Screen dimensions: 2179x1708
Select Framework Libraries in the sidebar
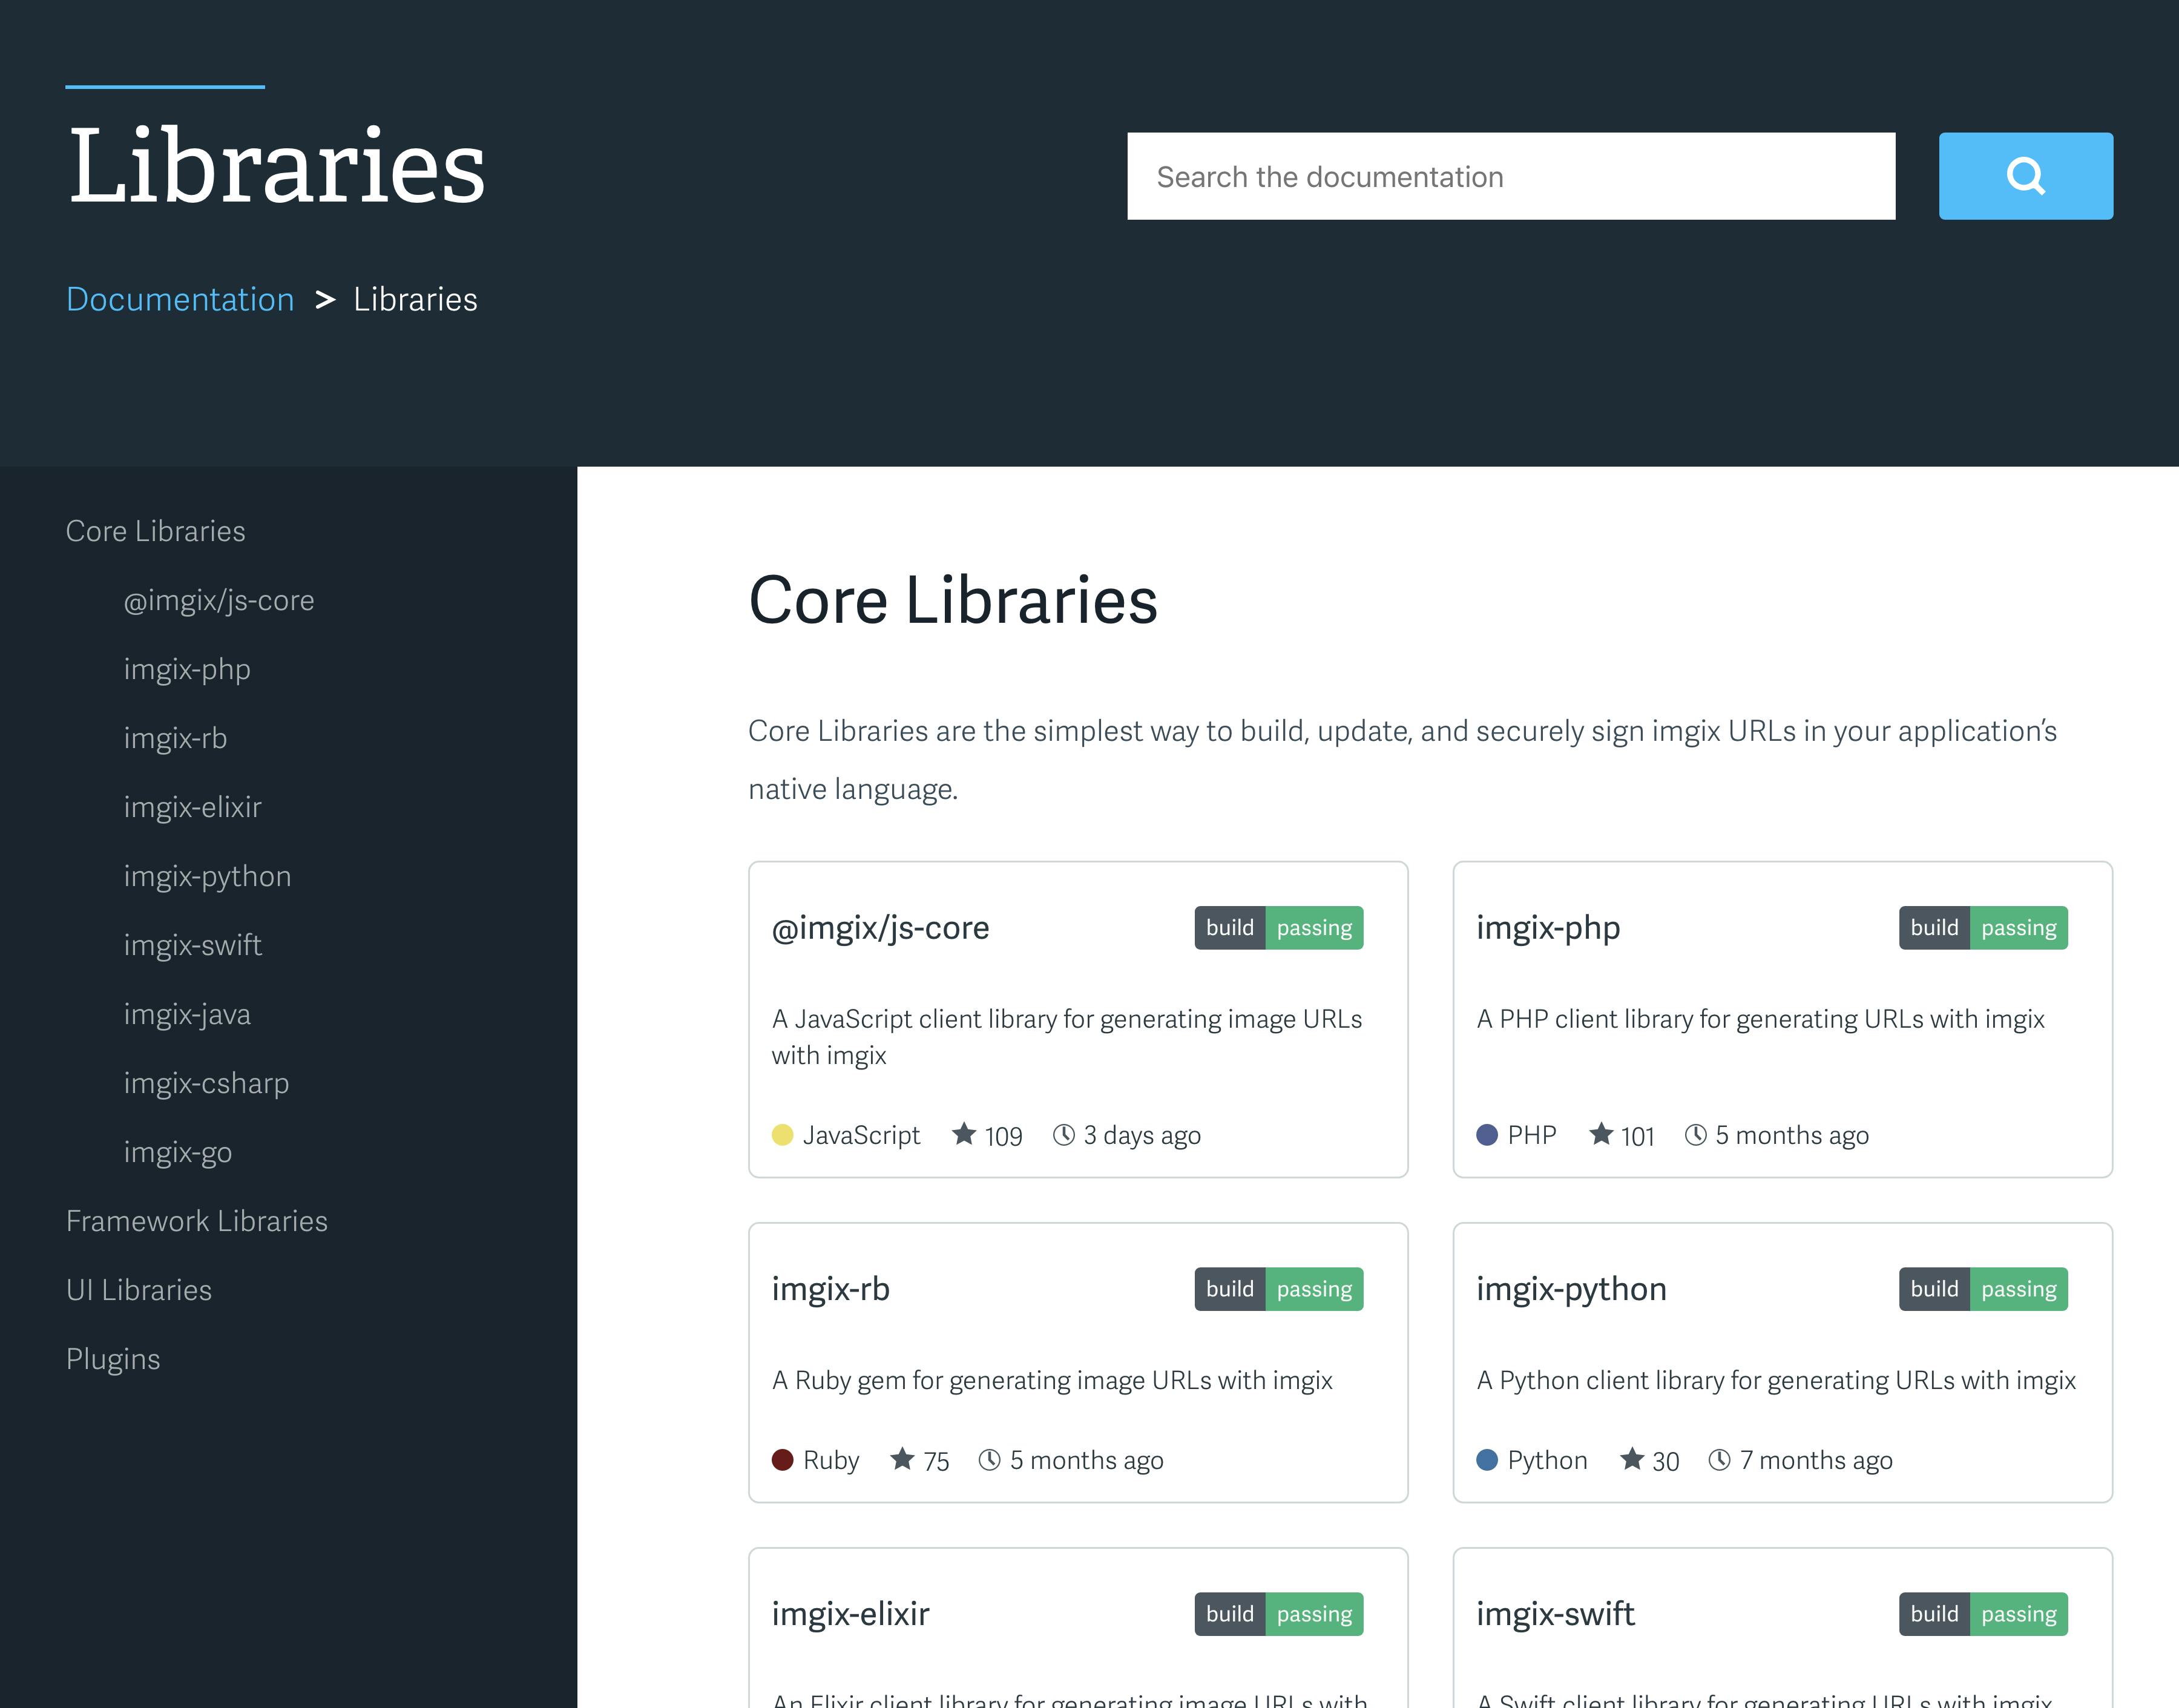click(196, 1220)
